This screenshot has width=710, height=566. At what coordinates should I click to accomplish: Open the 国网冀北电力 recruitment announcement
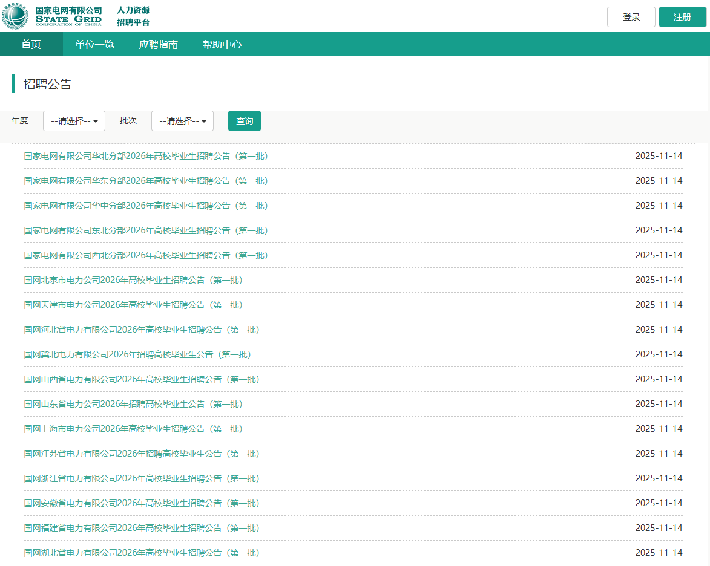coord(137,354)
